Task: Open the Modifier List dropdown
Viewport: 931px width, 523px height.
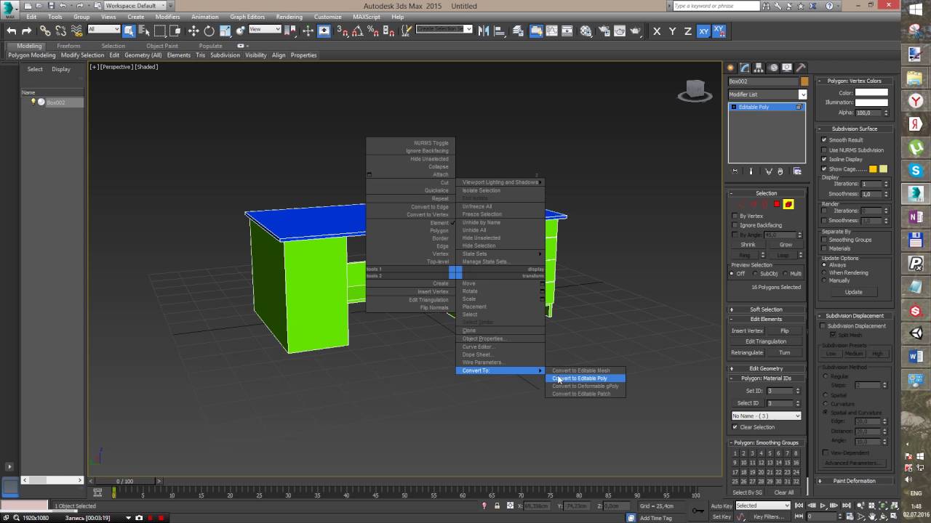Action: pyautogui.click(x=767, y=94)
